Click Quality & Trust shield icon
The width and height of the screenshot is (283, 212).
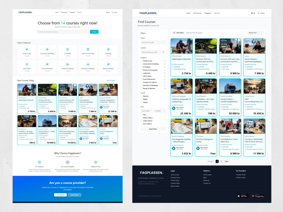pos(96,162)
